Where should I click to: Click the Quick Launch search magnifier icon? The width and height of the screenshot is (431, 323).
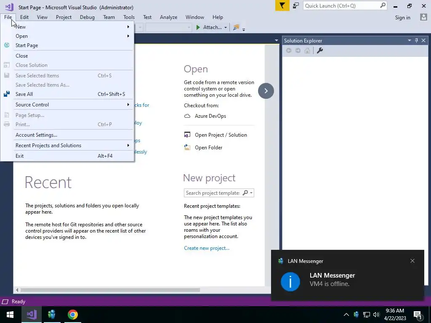point(383,5)
